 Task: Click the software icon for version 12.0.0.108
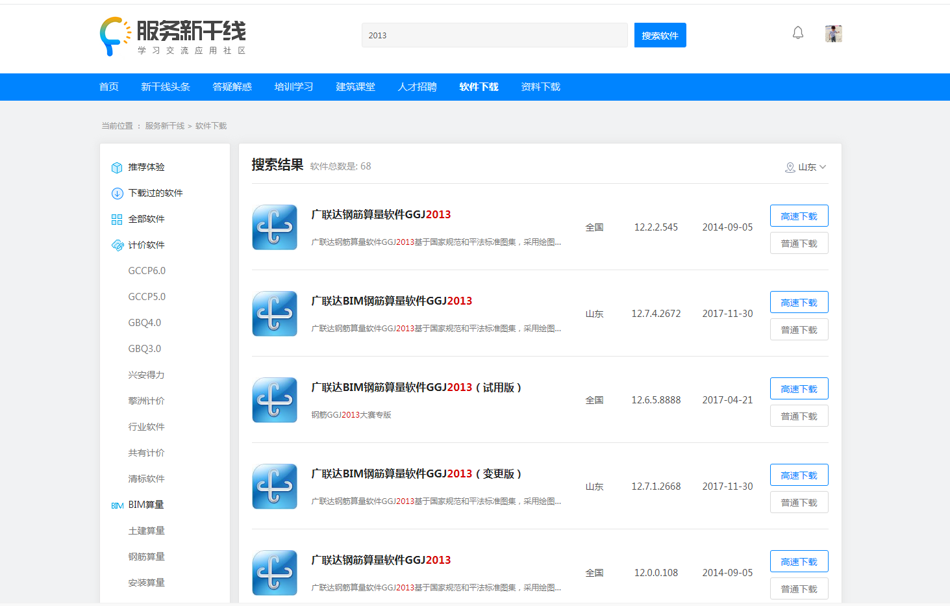[x=275, y=573]
